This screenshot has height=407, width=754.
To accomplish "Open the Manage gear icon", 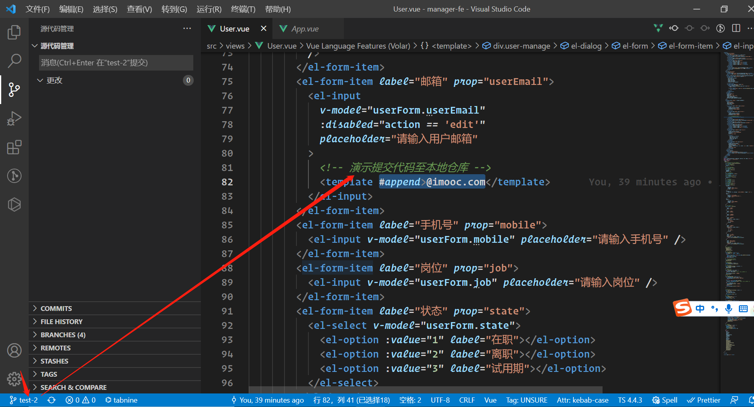I will click(14, 379).
